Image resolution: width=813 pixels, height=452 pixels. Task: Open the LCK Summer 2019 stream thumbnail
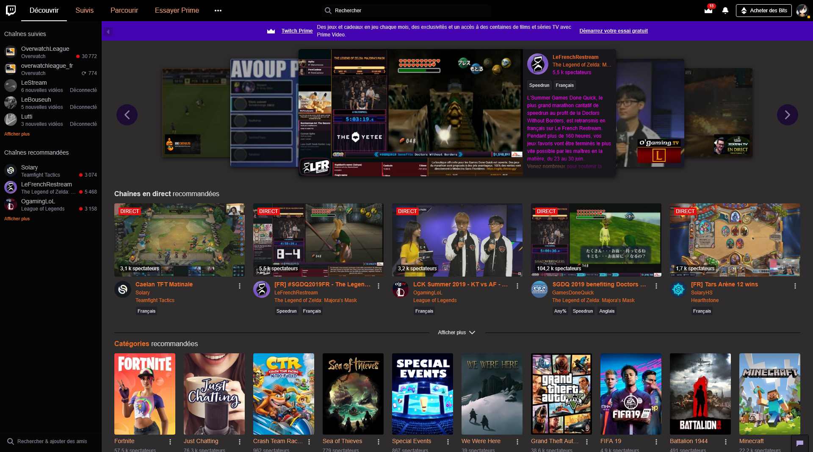(x=457, y=240)
